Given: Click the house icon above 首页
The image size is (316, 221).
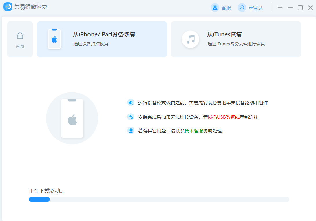Looking at the screenshot, I should (20, 35).
